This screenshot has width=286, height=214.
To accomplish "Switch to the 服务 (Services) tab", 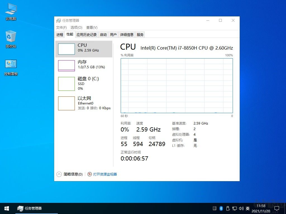I will [140, 35].
